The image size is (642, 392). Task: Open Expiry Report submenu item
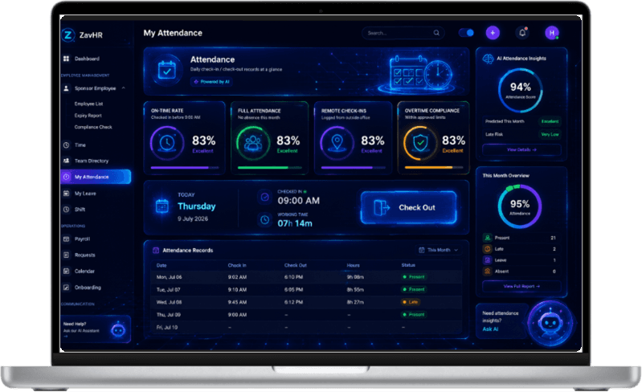pyautogui.click(x=88, y=116)
